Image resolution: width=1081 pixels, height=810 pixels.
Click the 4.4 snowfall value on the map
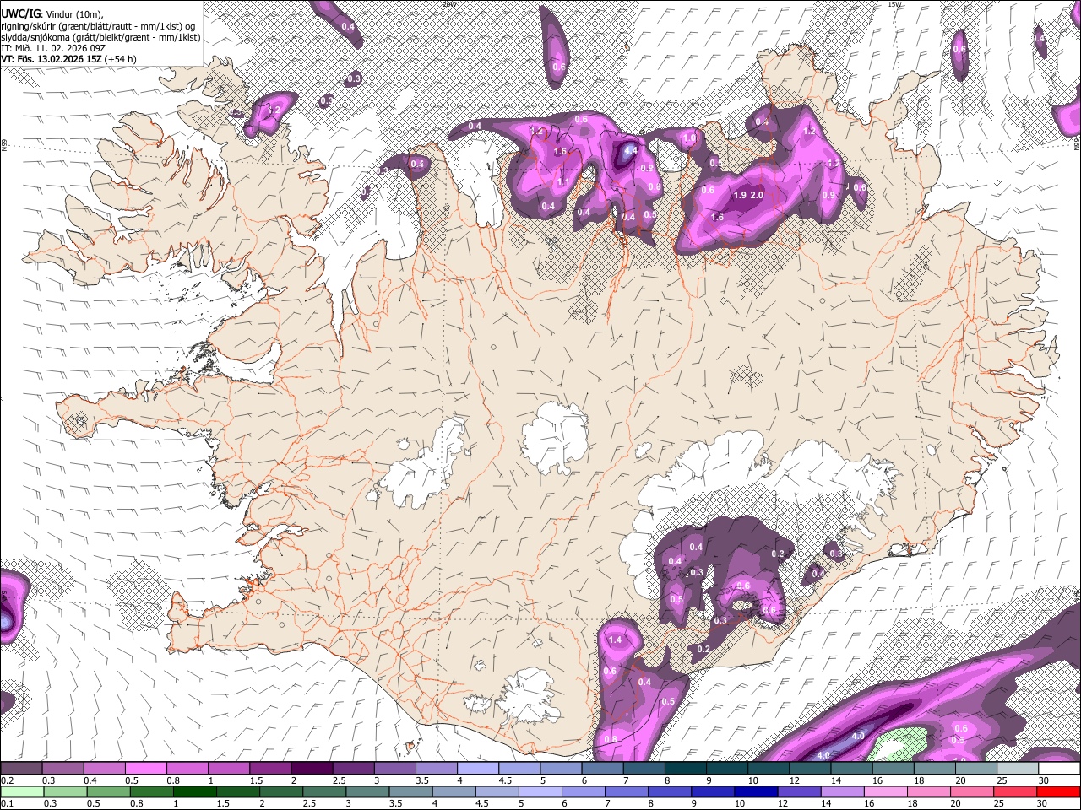(630, 152)
